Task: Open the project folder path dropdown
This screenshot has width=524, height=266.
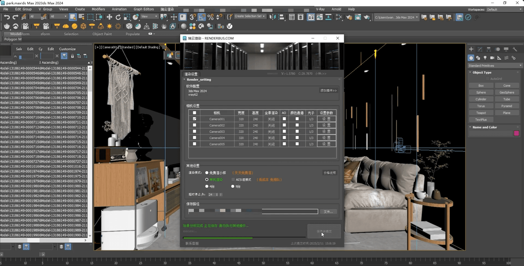Action: 396,17
